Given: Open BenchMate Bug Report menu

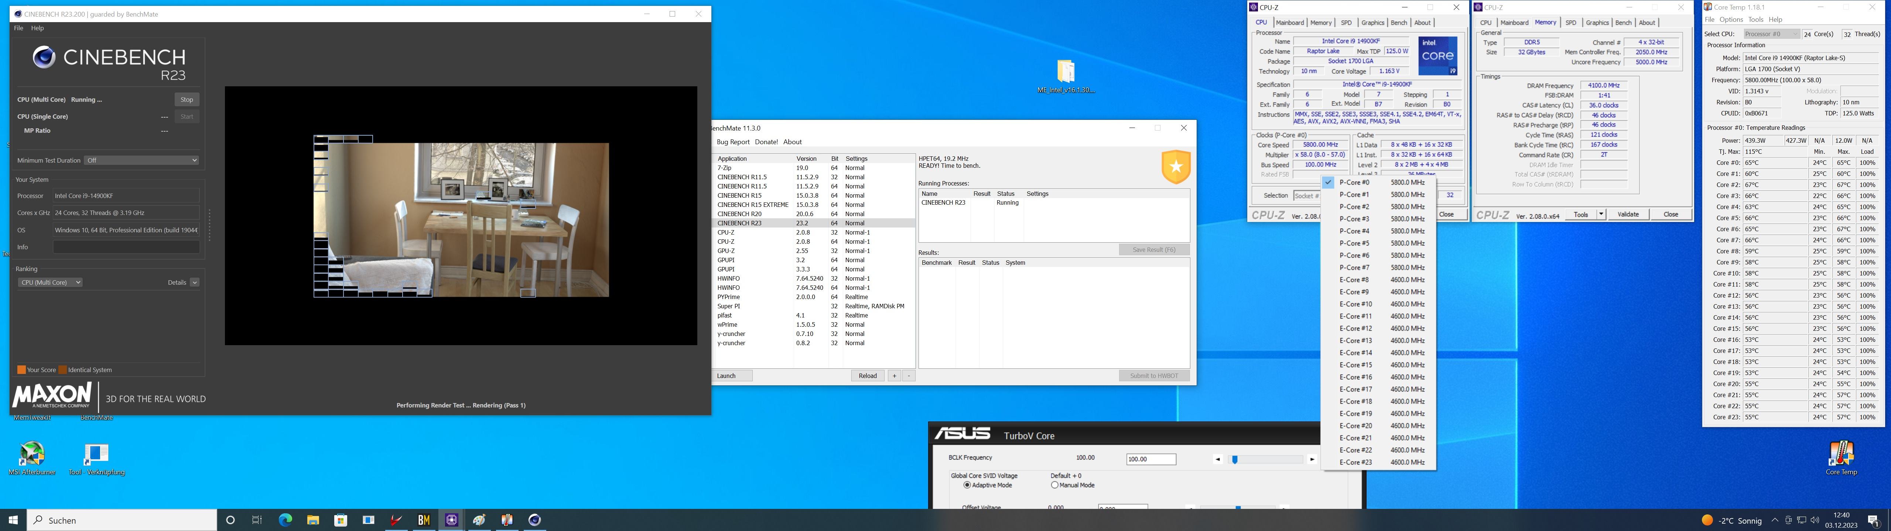Looking at the screenshot, I should [733, 142].
